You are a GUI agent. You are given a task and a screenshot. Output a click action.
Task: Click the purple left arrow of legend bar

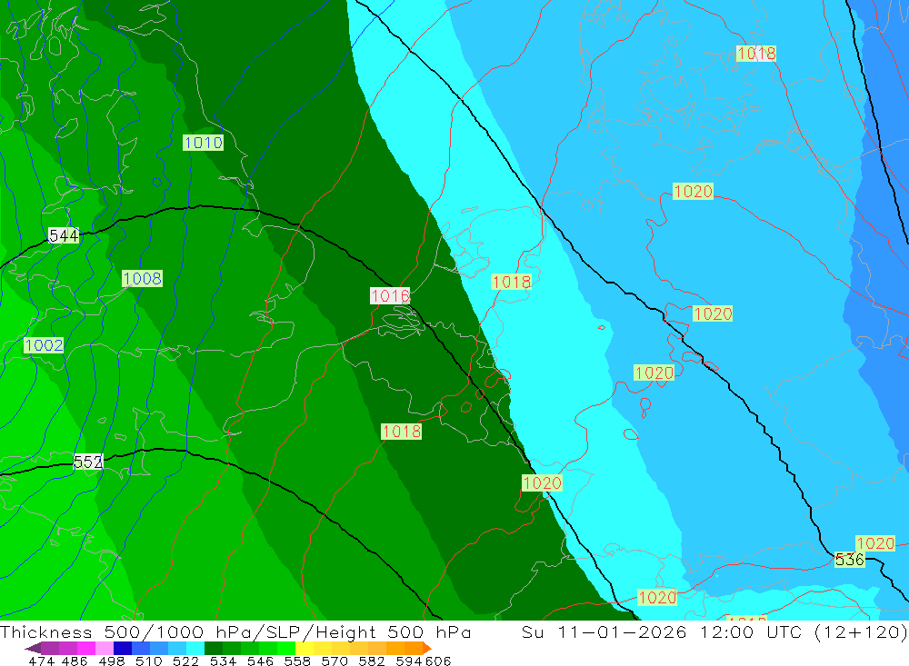click(33, 648)
